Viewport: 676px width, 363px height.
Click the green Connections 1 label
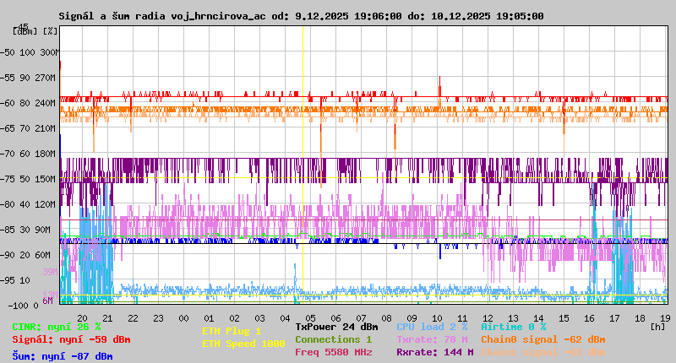(x=333, y=339)
